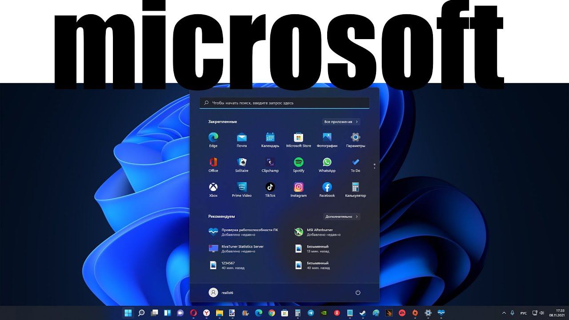The width and height of the screenshot is (569, 320).
Task: Start the Solitaire game
Action: (242, 164)
